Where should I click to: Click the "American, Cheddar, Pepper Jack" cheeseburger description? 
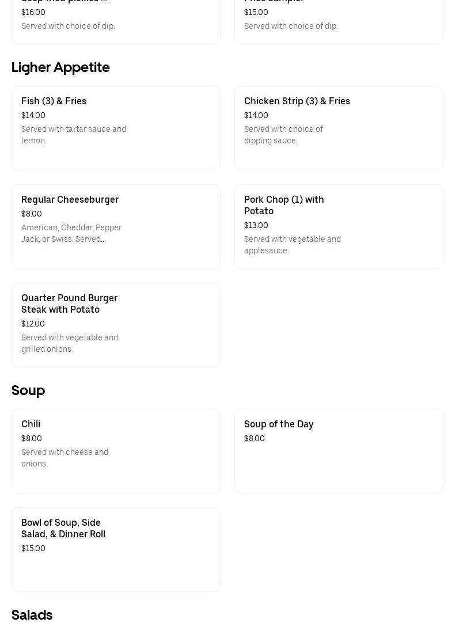(x=71, y=233)
